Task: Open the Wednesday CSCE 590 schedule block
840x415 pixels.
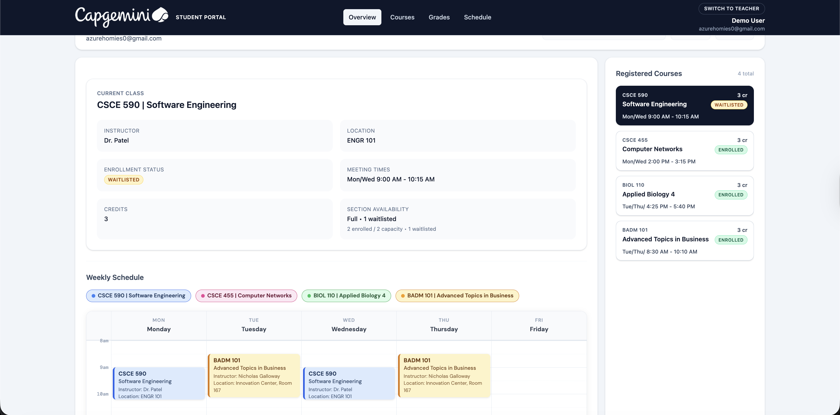Action: click(x=349, y=383)
